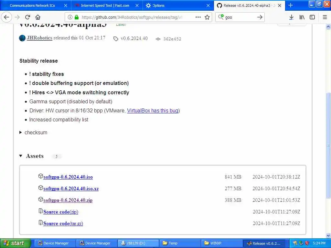Click the Stability release heading text
The width and height of the screenshot is (331, 248).
[x=39, y=61]
